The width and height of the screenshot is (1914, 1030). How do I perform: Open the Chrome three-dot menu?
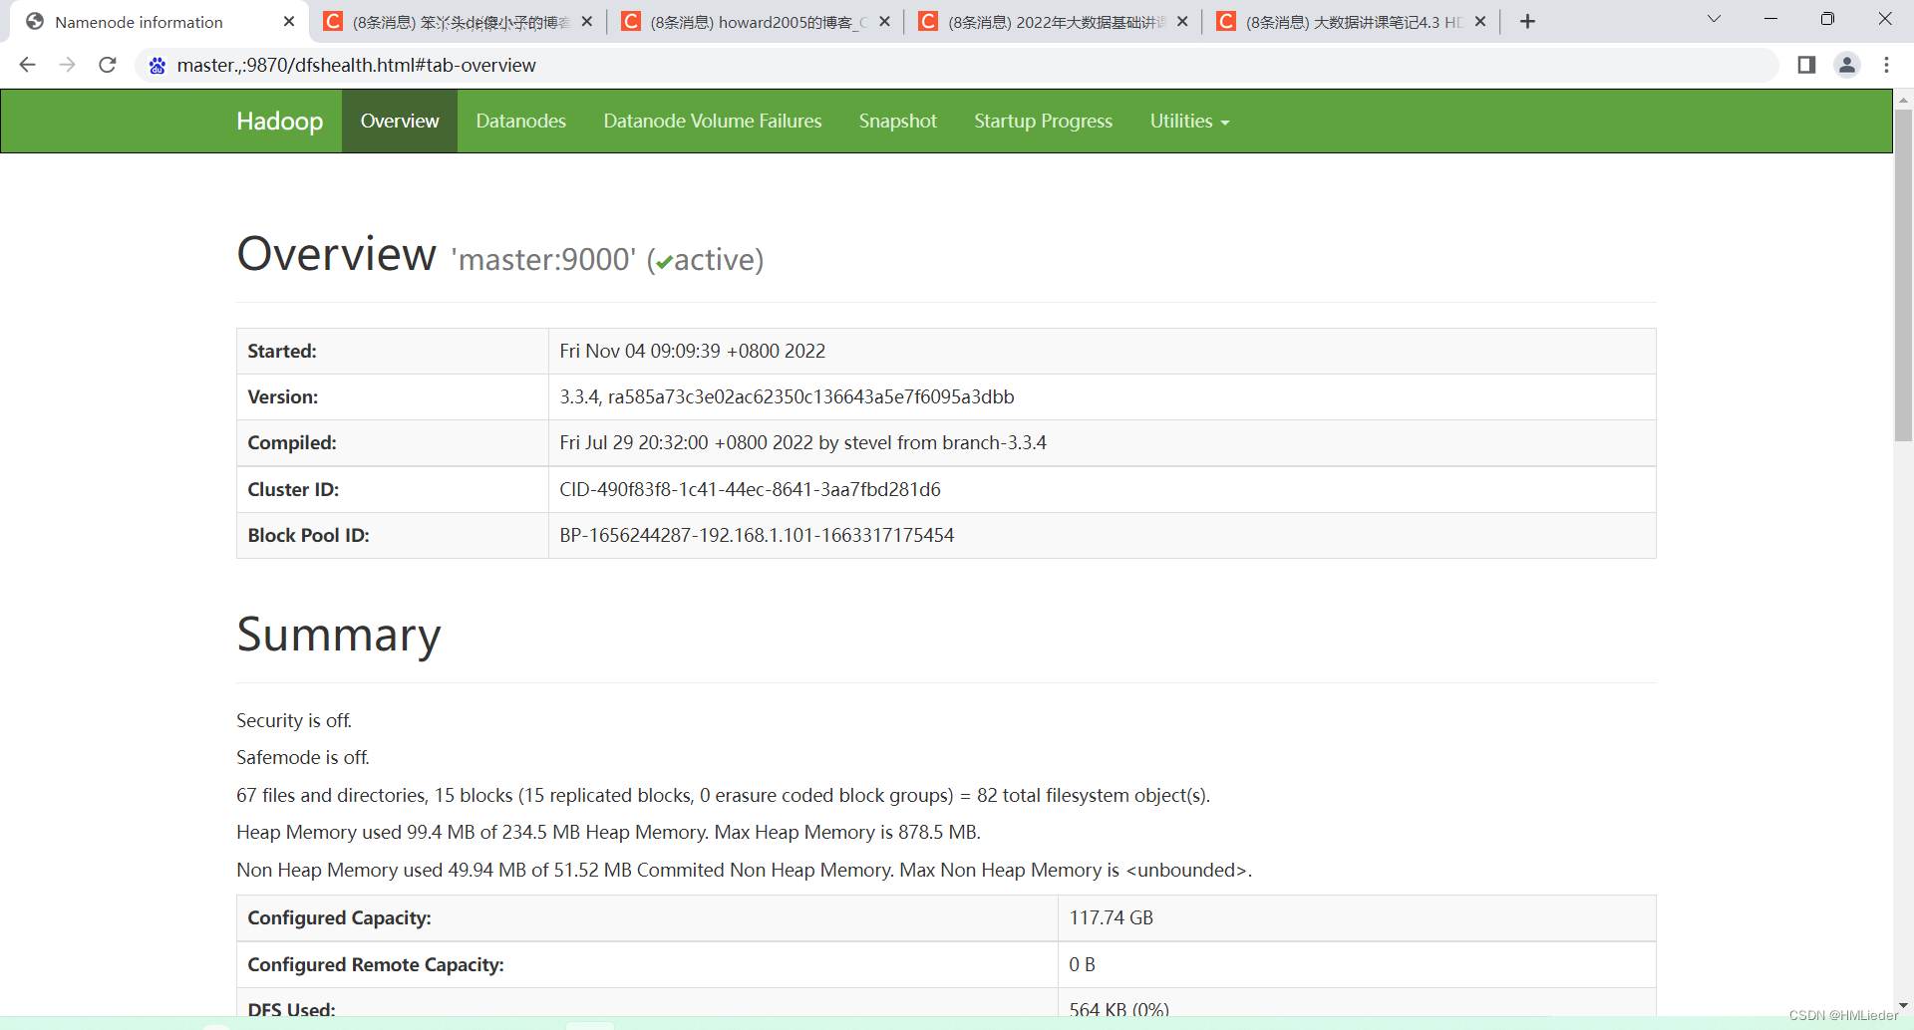1886,65
